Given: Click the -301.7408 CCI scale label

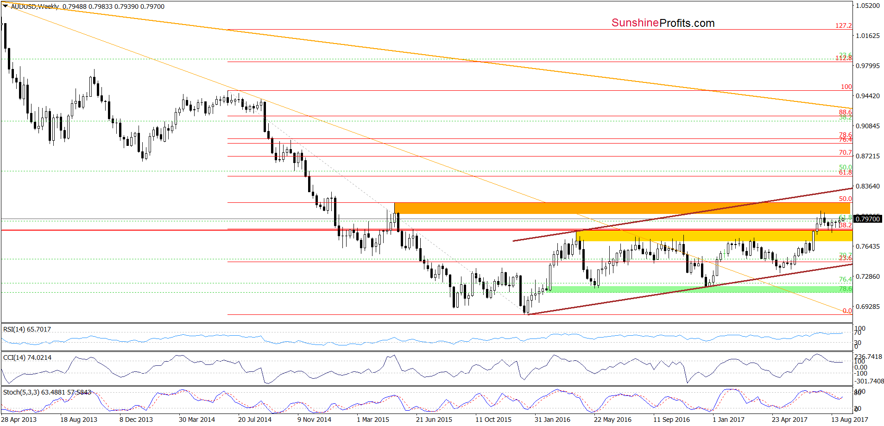Looking at the screenshot, I should [869, 381].
